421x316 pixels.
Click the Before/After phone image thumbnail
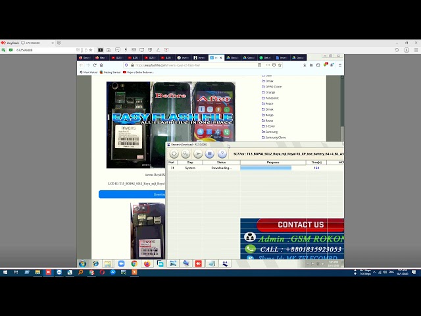pos(171,125)
